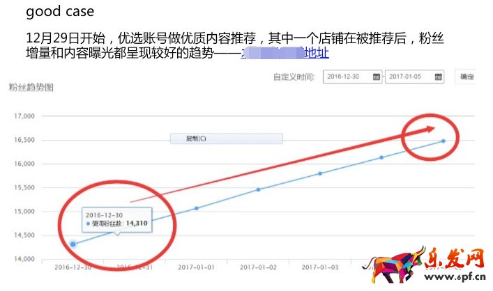Click the highlighted 2016-12-30 data point
This screenshot has height=291, width=493.
coord(73,244)
